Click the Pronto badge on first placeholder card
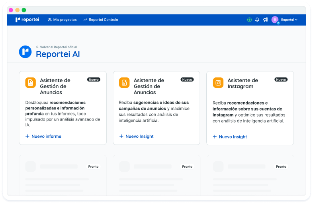Screen dimensions: 313x204 coord(93,166)
